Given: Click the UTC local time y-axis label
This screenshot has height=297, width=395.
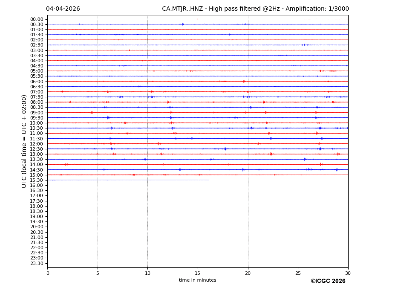Looking at the screenshot, I should coord(24,141).
